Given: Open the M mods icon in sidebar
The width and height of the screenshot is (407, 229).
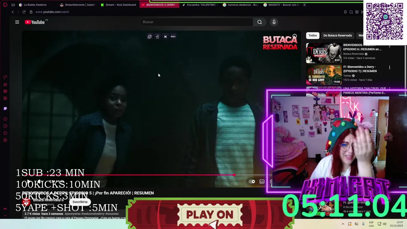Looking at the screenshot, I should pos(5,98).
